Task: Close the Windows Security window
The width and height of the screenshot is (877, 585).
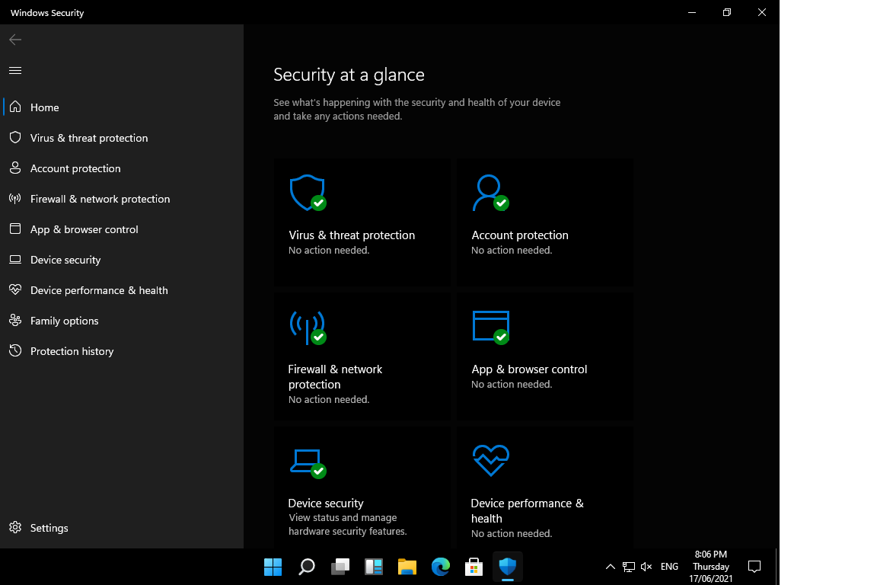Action: (762, 11)
